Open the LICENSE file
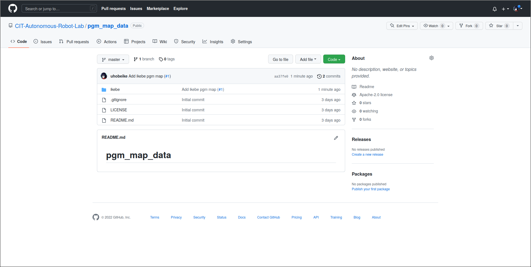The image size is (531, 267). pyautogui.click(x=119, y=110)
